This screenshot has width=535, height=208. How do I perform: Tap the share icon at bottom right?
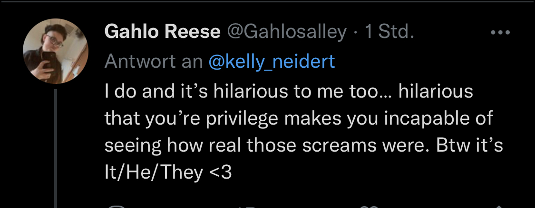[498, 206]
